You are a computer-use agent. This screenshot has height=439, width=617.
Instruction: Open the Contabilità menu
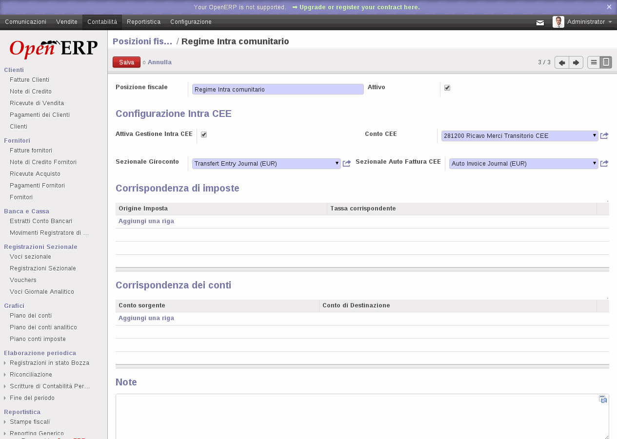pyautogui.click(x=102, y=22)
